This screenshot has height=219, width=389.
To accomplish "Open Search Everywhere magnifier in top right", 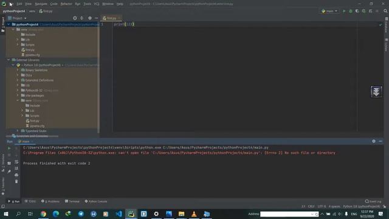I will click(x=385, y=11).
